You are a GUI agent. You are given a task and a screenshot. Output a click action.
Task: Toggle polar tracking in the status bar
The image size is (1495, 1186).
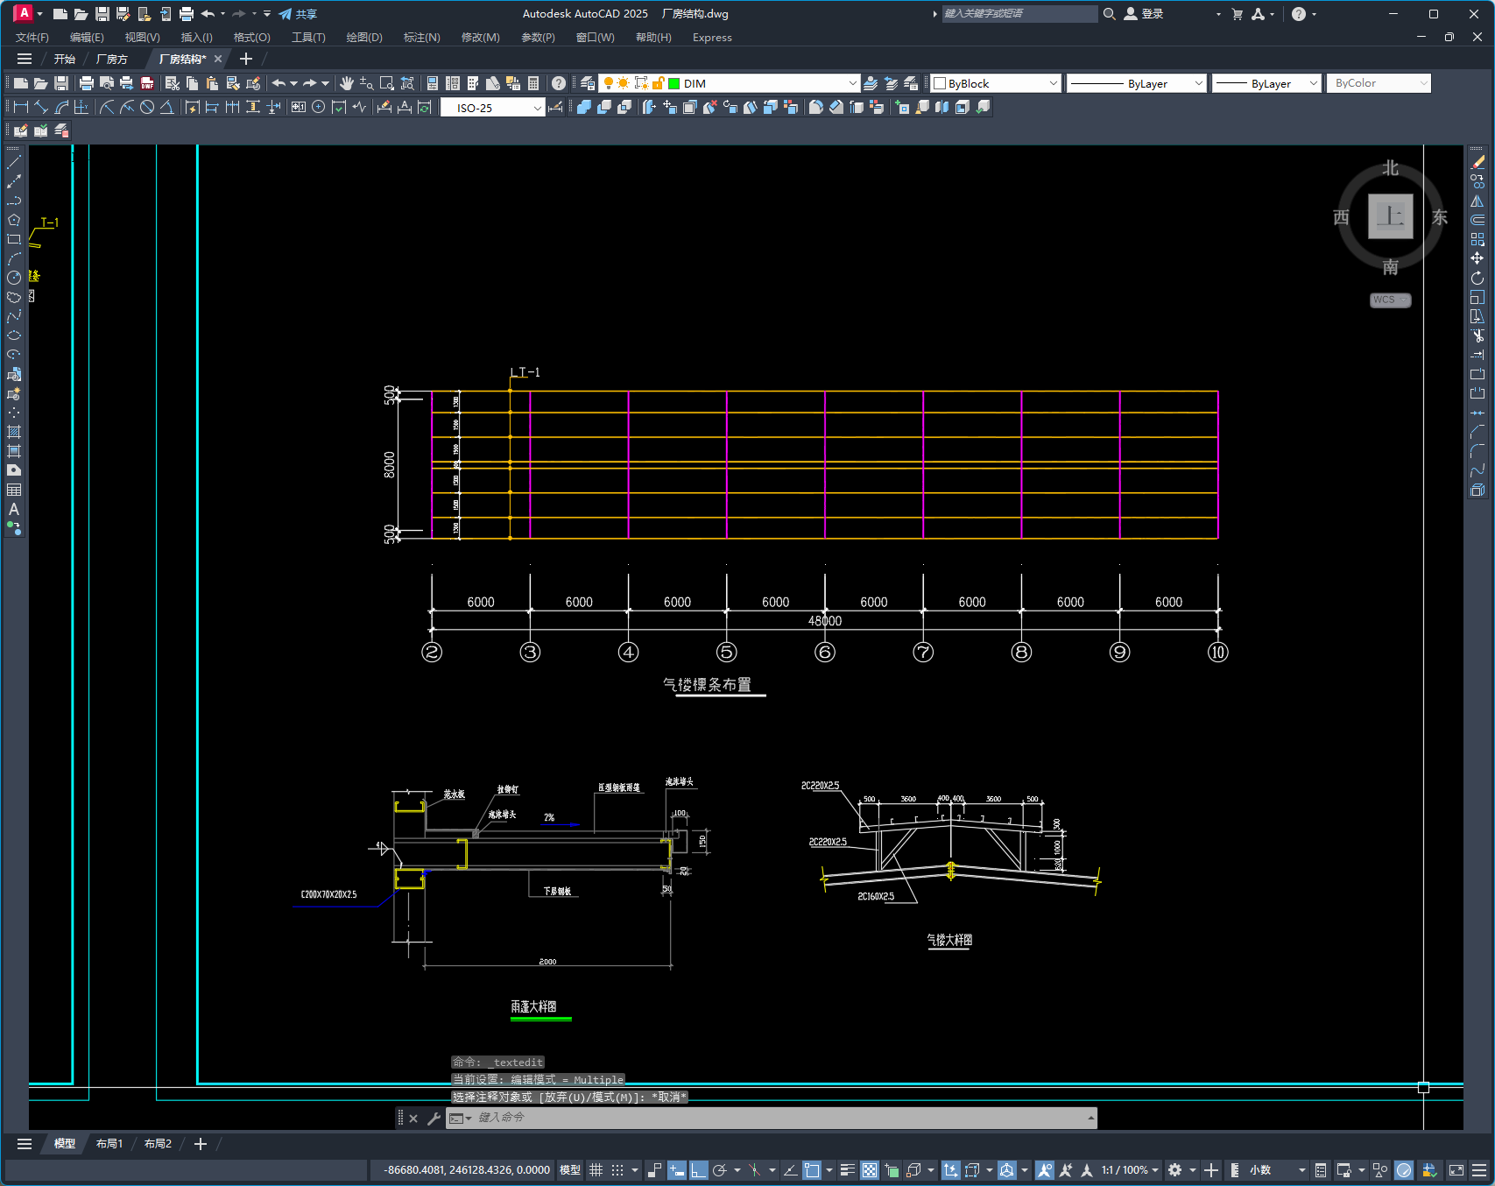720,1170
